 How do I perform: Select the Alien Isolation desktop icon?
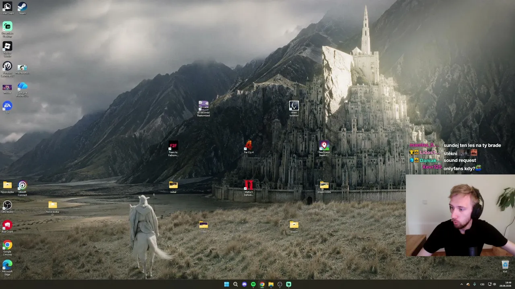[x=294, y=108]
